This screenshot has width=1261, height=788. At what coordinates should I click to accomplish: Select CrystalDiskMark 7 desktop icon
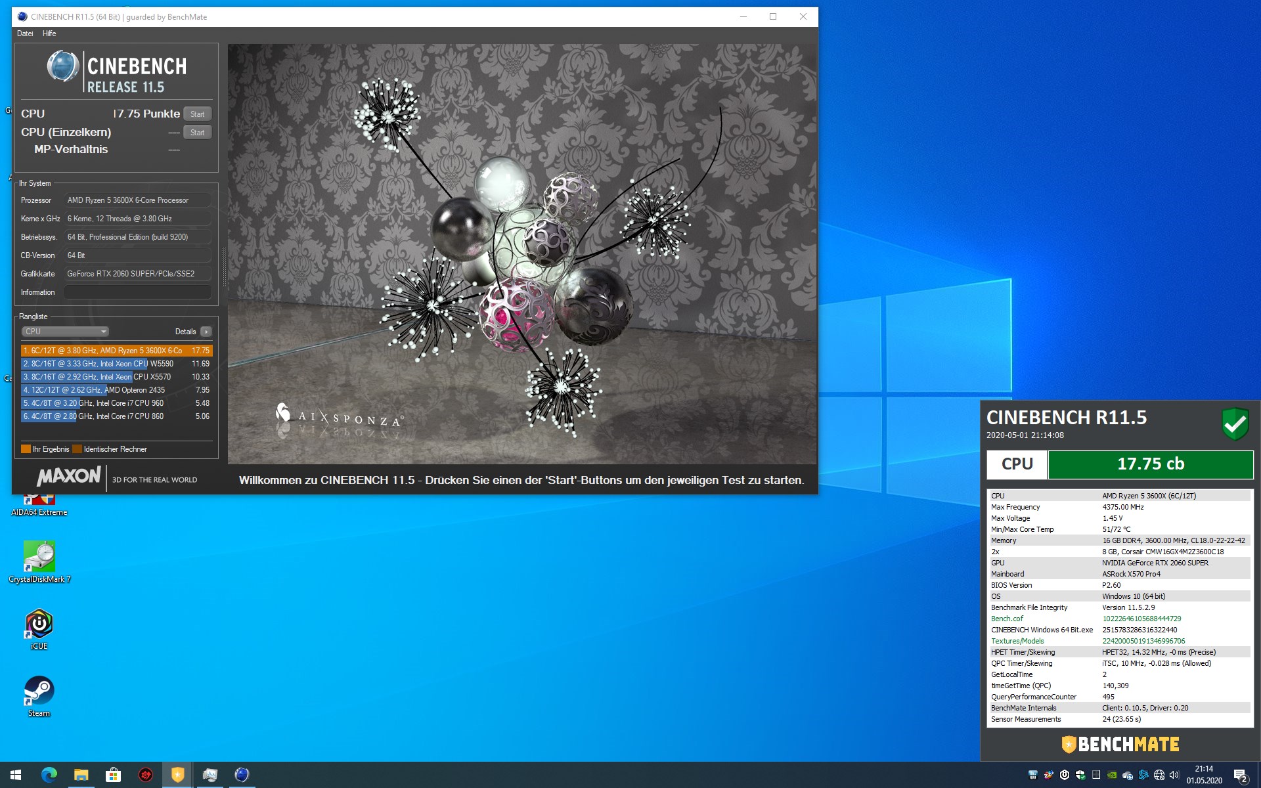click(x=39, y=562)
